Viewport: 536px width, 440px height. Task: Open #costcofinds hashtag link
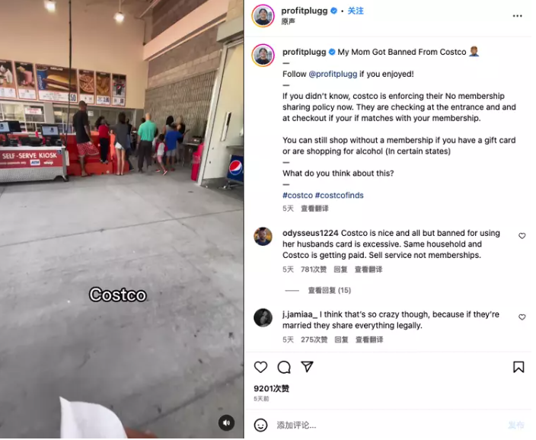pos(339,196)
